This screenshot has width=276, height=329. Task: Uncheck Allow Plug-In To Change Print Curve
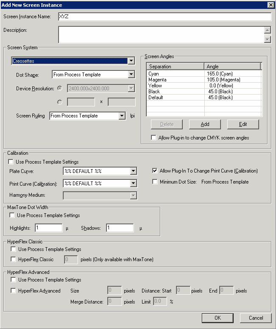tap(155, 171)
